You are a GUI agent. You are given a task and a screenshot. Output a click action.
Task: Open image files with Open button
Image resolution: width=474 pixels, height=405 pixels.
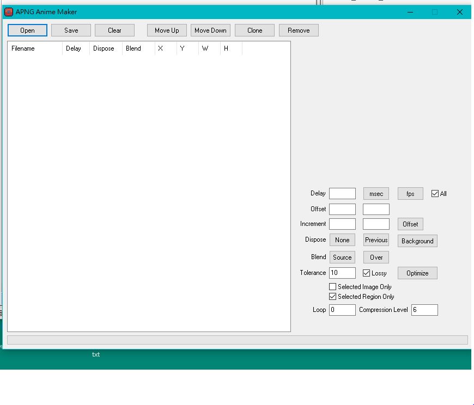tap(27, 30)
